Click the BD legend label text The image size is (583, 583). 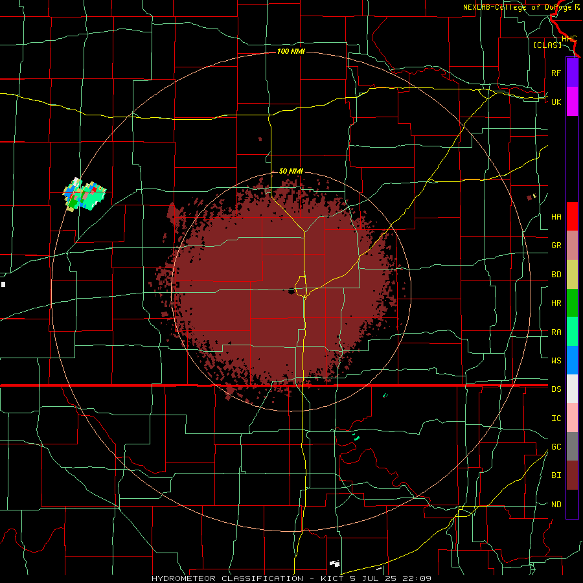(x=556, y=275)
